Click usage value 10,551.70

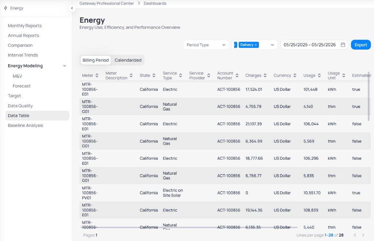[312, 193]
